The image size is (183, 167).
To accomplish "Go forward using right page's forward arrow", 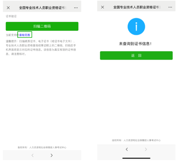I will [x=146, y=149].
